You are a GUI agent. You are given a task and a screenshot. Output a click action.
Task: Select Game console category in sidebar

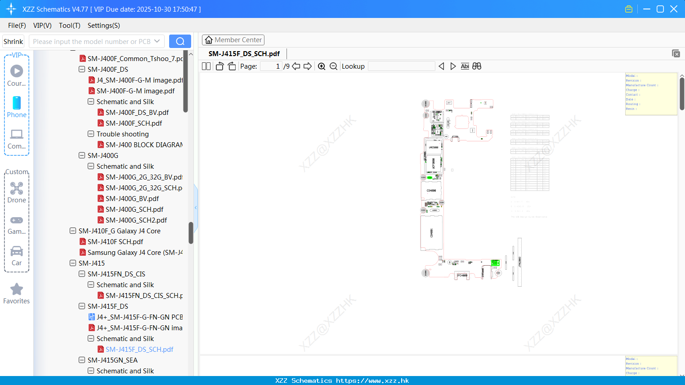click(17, 225)
